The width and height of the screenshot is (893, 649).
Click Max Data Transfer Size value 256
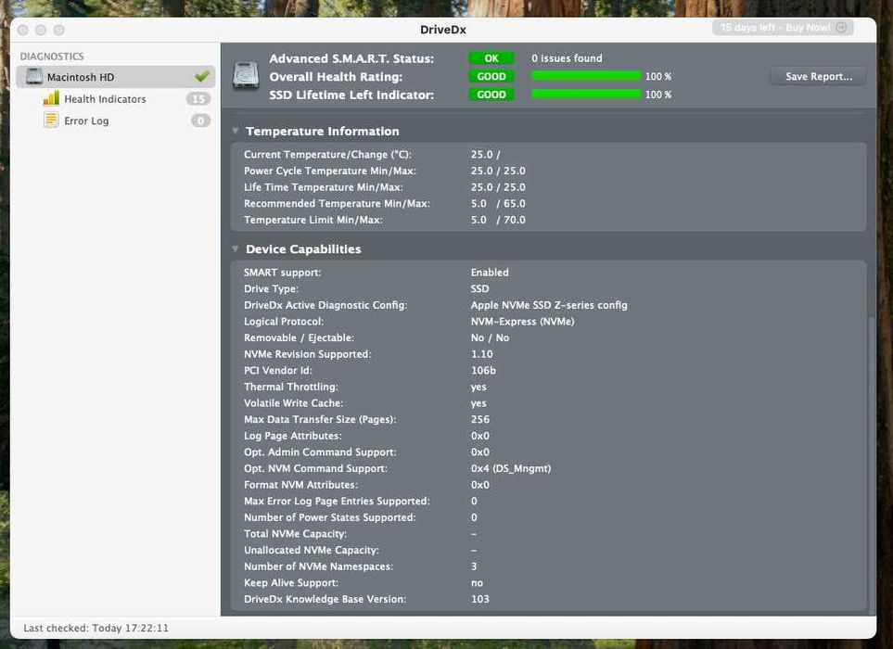pyautogui.click(x=480, y=420)
